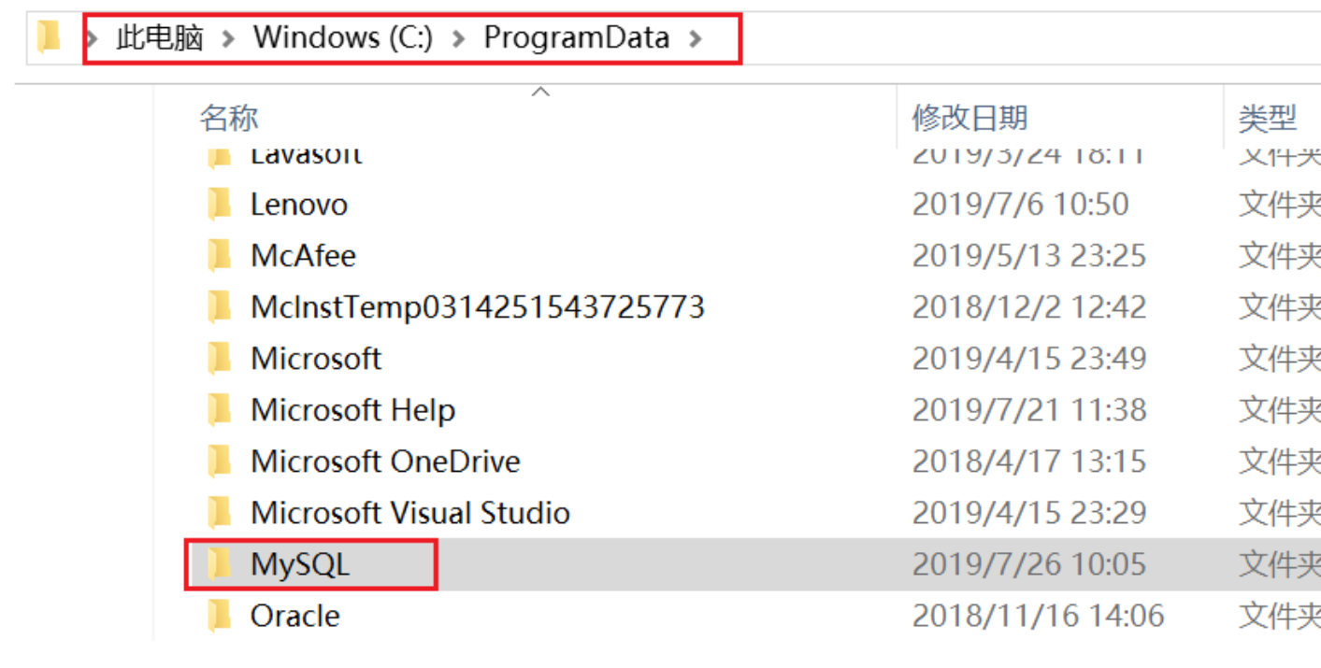Viewport: 1321px width, 668px height.
Task: Expand the chevron after 此电脑
Action: pos(228,38)
